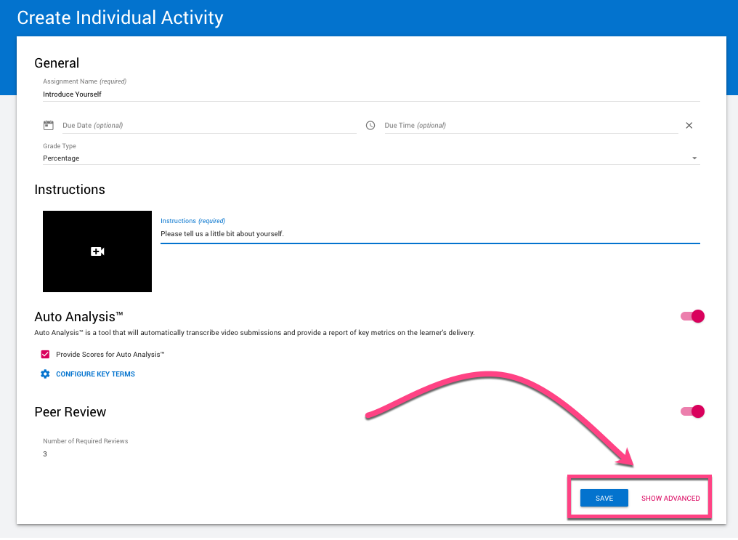Click the gear icon for key terms
The height and width of the screenshot is (540, 738).
pos(45,374)
